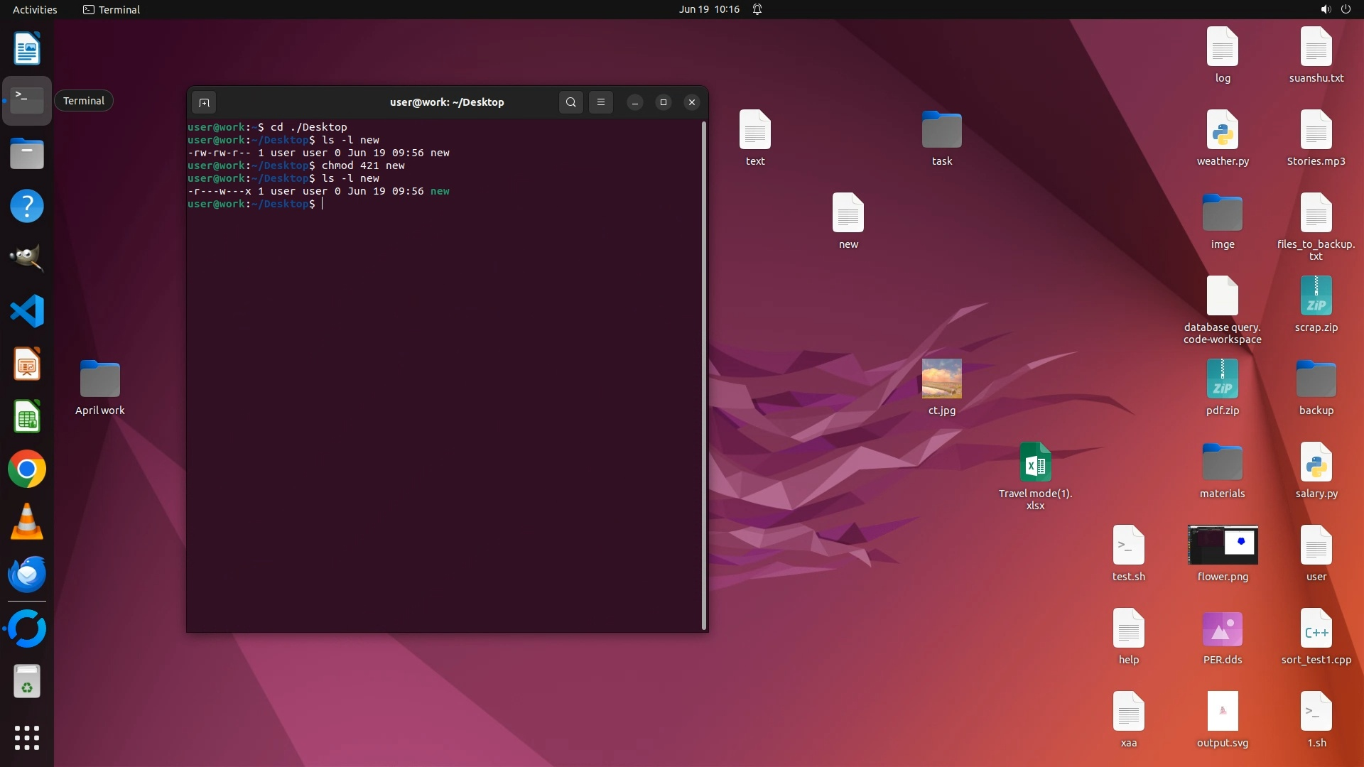The height and width of the screenshot is (767, 1364).
Task: Open the Trash in the dock
Action: point(27,682)
